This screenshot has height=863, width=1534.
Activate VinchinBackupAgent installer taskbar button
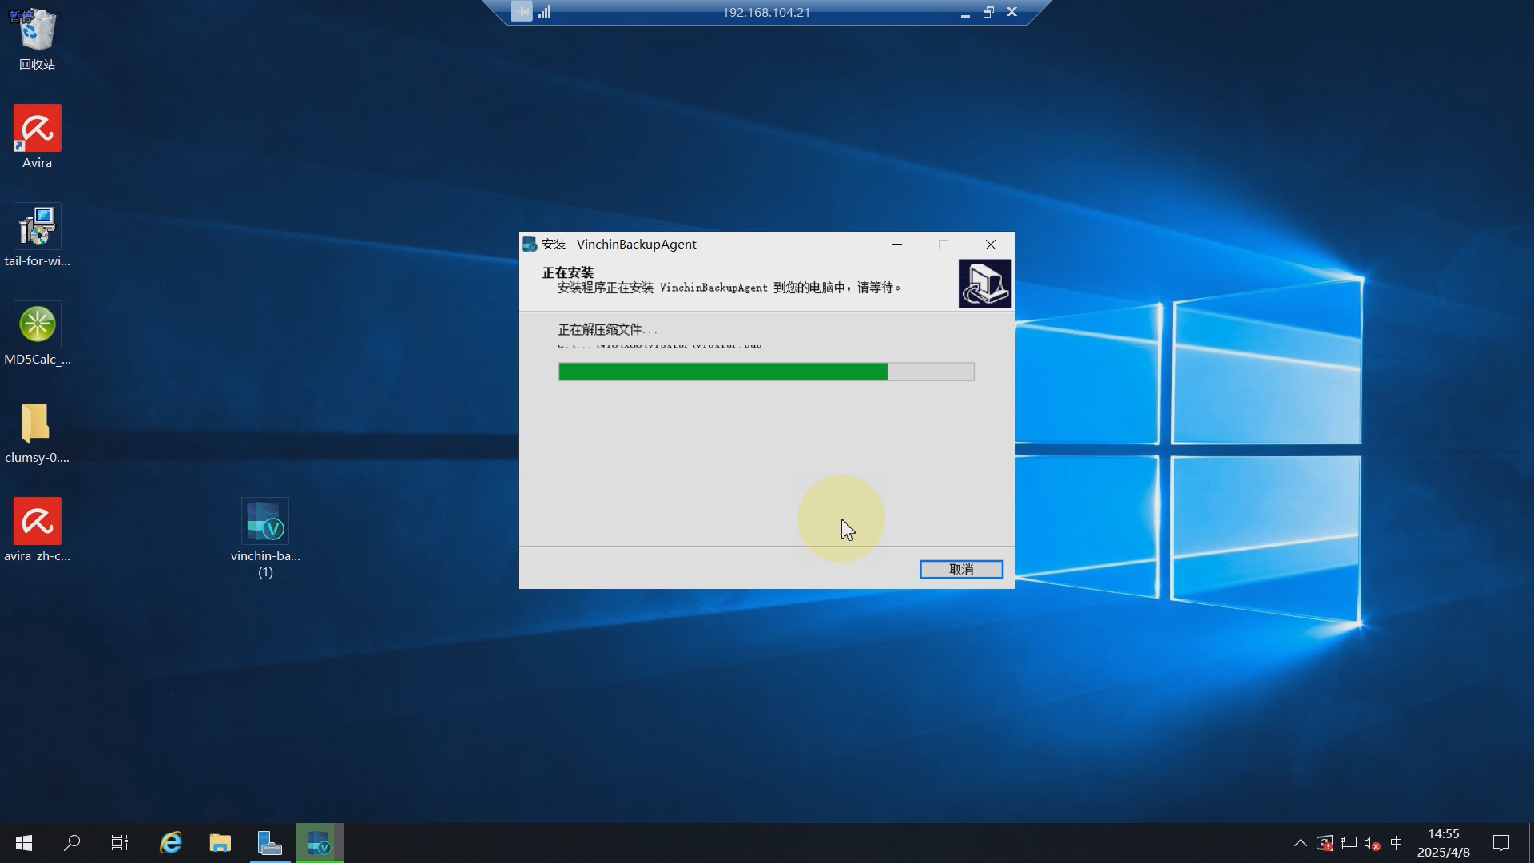click(x=320, y=843)
